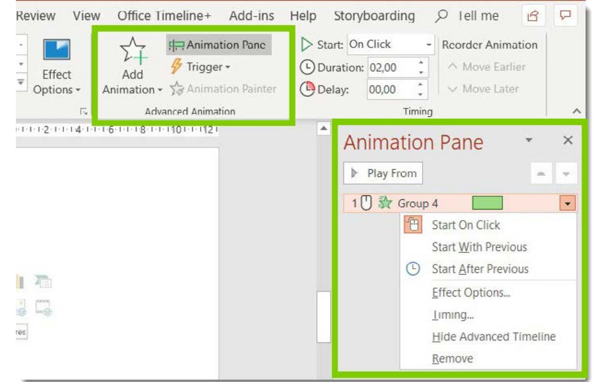Screen dimensions: 594x382
Task: Open the Review ribbon tab
Action: (x=35, y=16)
